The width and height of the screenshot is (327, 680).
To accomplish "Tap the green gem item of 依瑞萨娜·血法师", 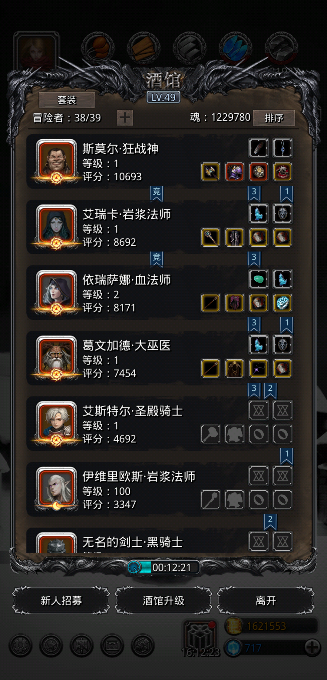I will coord(259,279).
